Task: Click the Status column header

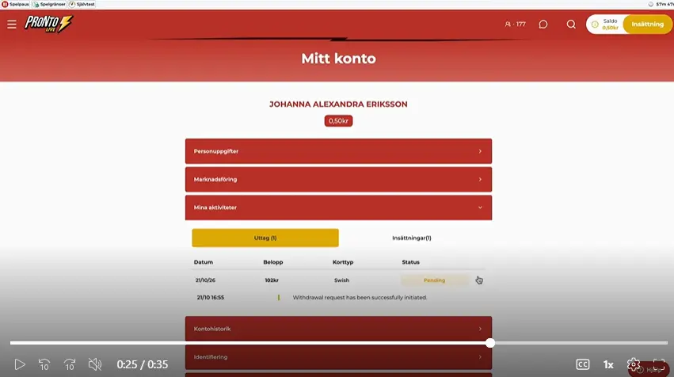Action: (410, 262)
